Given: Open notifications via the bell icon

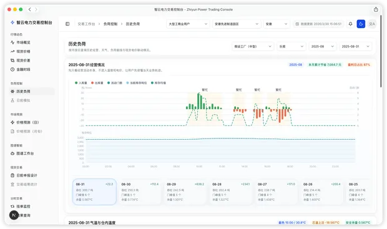Looking at the screenshot, I should pos(350,24).
